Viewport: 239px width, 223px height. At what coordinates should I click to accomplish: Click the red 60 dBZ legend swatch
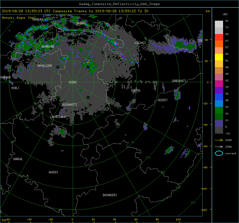tap(219, 37)
